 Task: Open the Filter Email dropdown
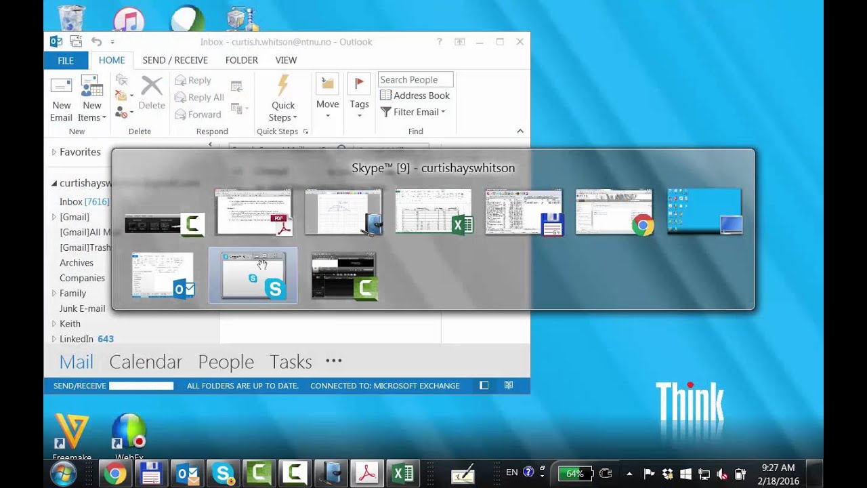(413, 112)
